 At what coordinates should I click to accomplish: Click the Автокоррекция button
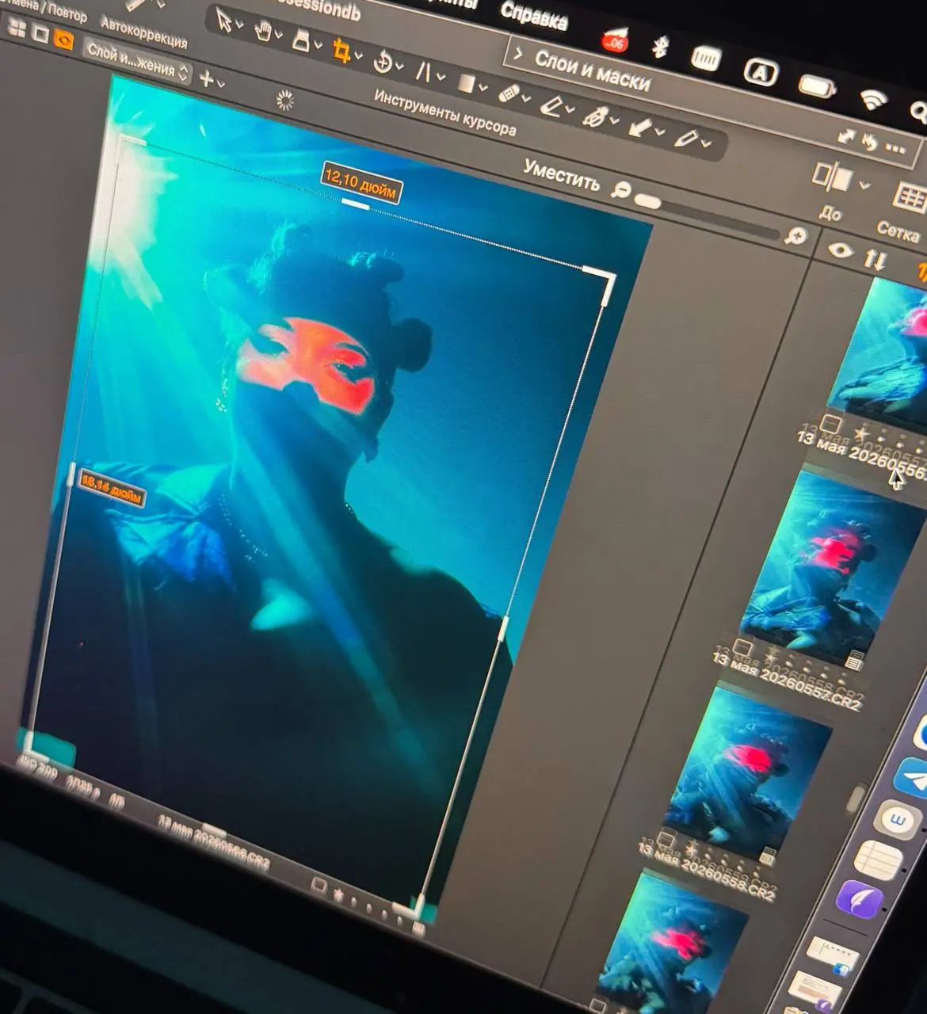143,32
